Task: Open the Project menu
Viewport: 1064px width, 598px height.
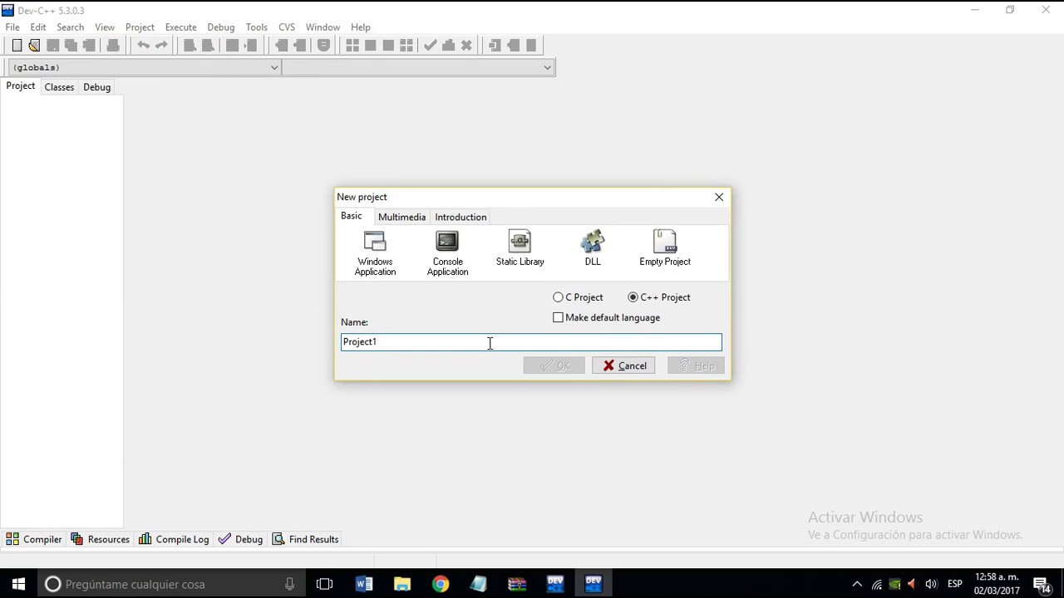Action: tap(140, 27)
